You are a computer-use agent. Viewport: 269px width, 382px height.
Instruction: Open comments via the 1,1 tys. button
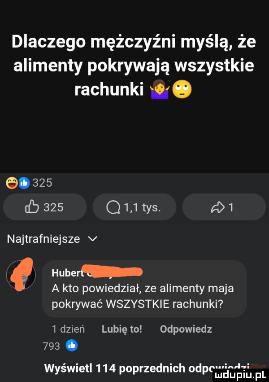pos(134,207)
